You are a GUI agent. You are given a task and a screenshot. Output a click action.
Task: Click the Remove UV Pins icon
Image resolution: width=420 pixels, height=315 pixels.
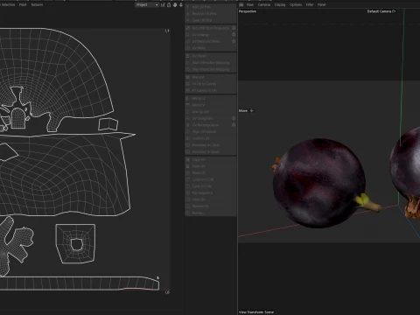(188, 13)
